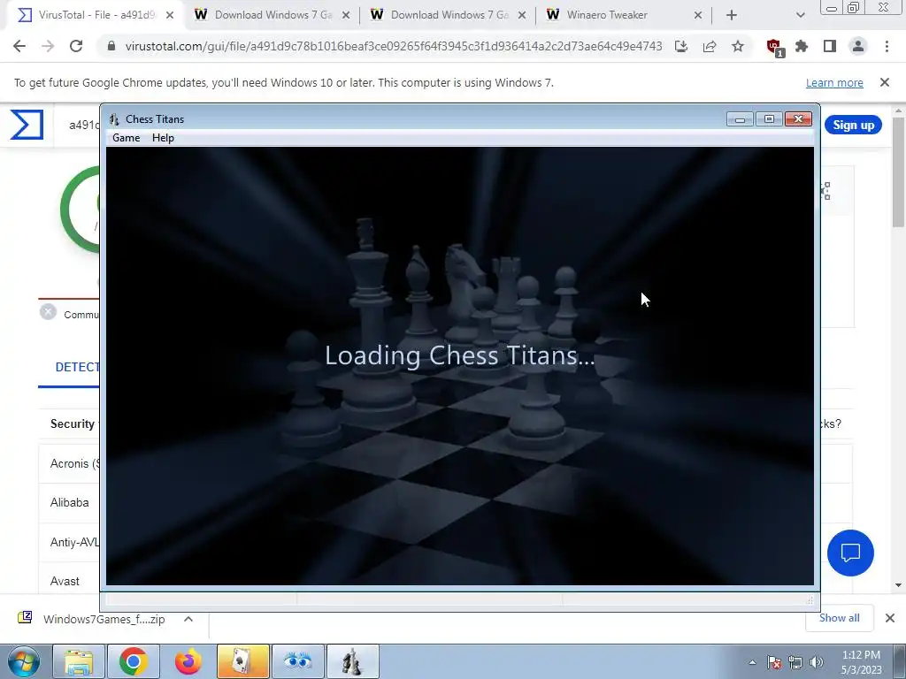Click the Alibaba vendor row

click(x=69, y=502)
